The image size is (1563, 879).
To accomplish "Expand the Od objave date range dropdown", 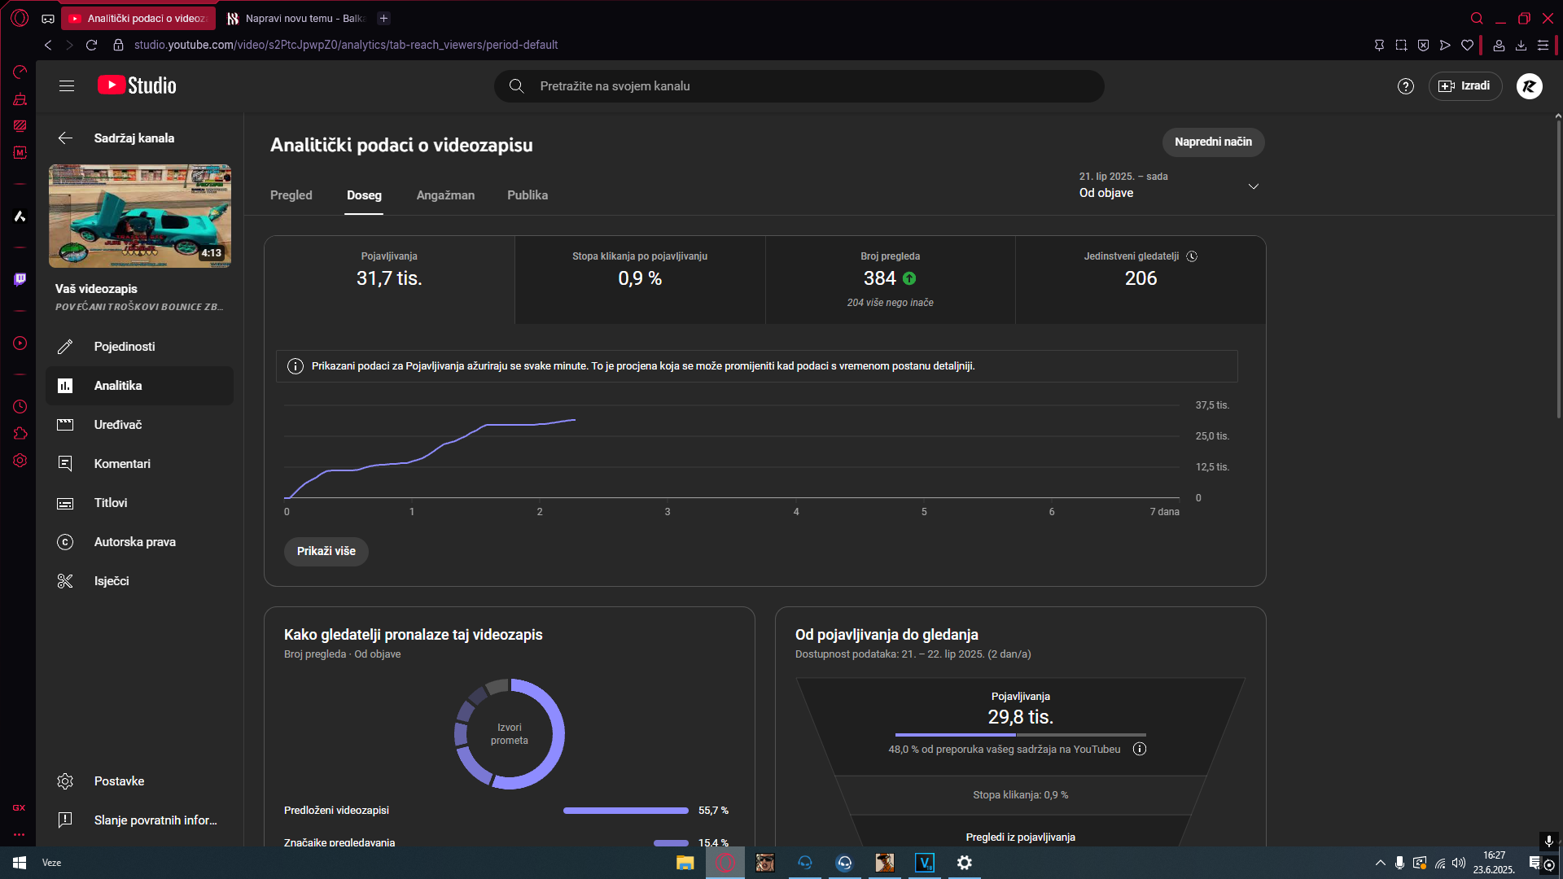I will click(x=1253, y=186).
